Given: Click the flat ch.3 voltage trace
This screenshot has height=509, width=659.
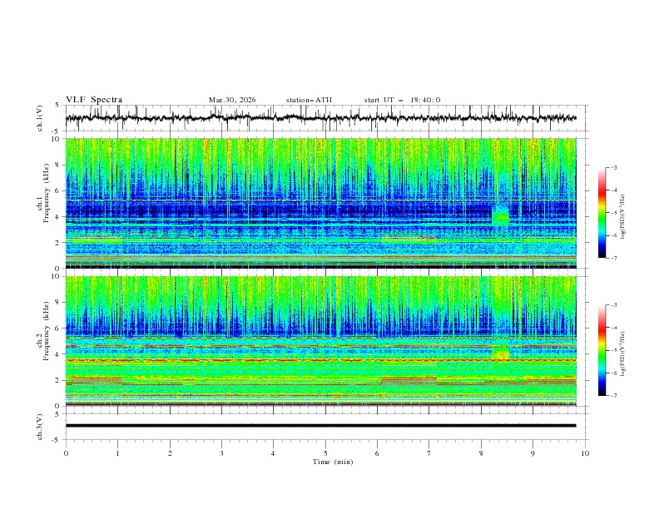Looking at the screenshot, I should [320, 426].
